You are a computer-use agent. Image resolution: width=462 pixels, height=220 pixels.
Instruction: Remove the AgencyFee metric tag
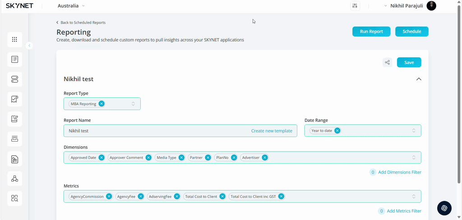(x=141, y=197)
